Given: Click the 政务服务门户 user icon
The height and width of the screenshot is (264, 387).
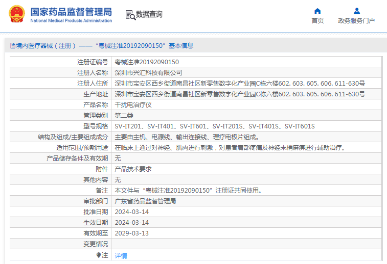Looking at the screenshot, I should pyautogui.click(x=357, y=11).
